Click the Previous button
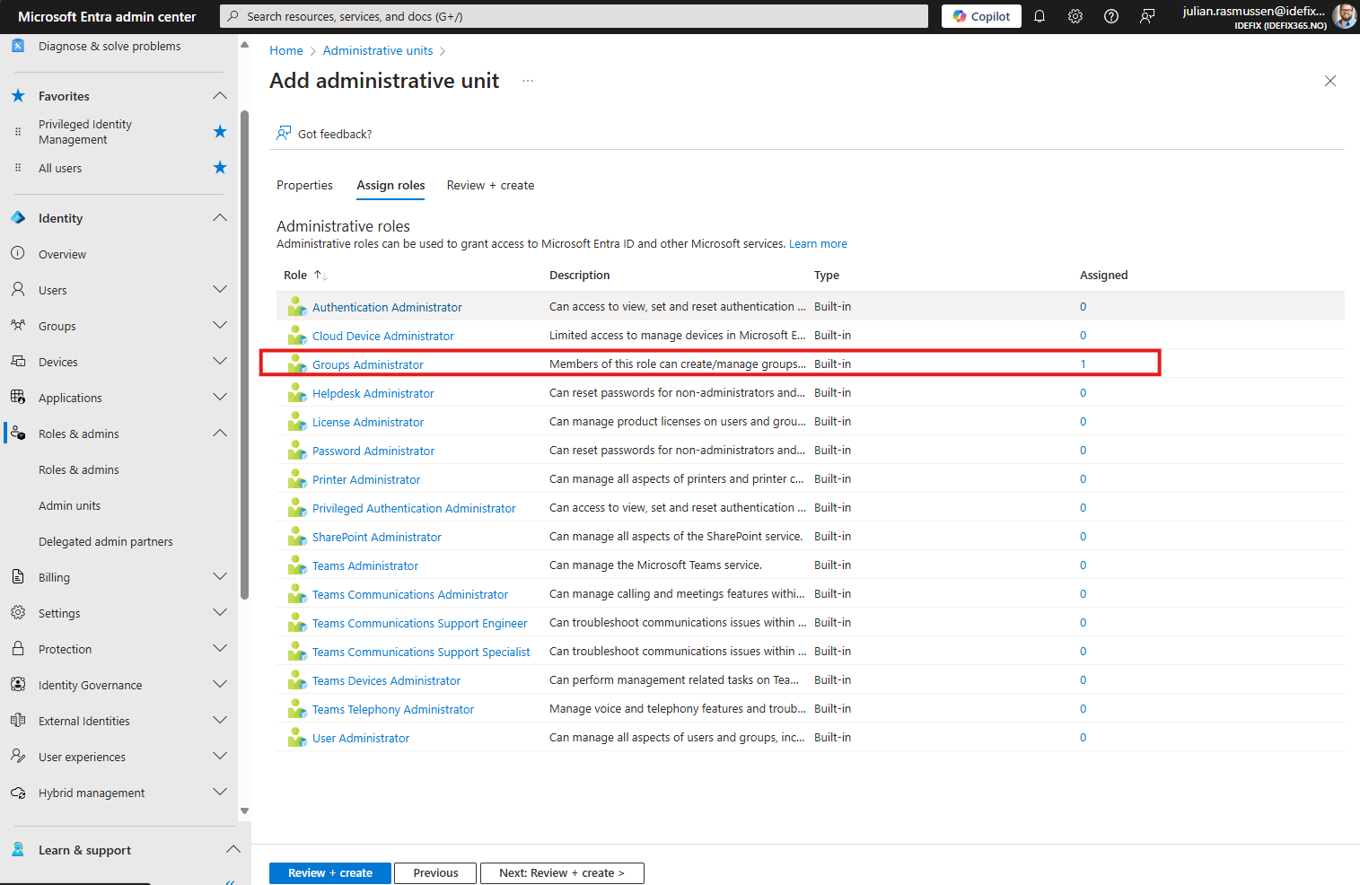1360x885 pixels. [x=434, y=872]
